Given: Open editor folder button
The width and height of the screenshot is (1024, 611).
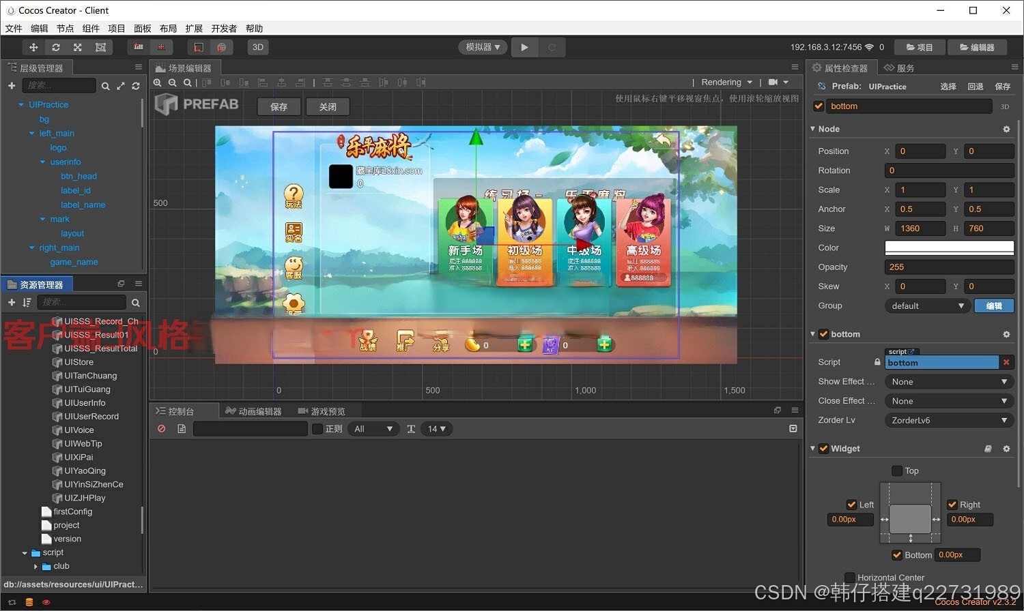Looking at the screenshot, I should point(977,47).
